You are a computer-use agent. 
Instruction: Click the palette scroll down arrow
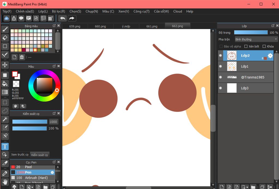point(58,51)
